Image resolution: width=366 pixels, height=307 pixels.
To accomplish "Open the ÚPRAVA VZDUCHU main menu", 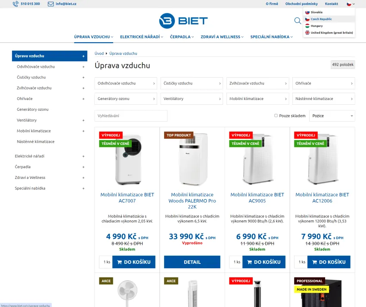I will click(93, 37).
